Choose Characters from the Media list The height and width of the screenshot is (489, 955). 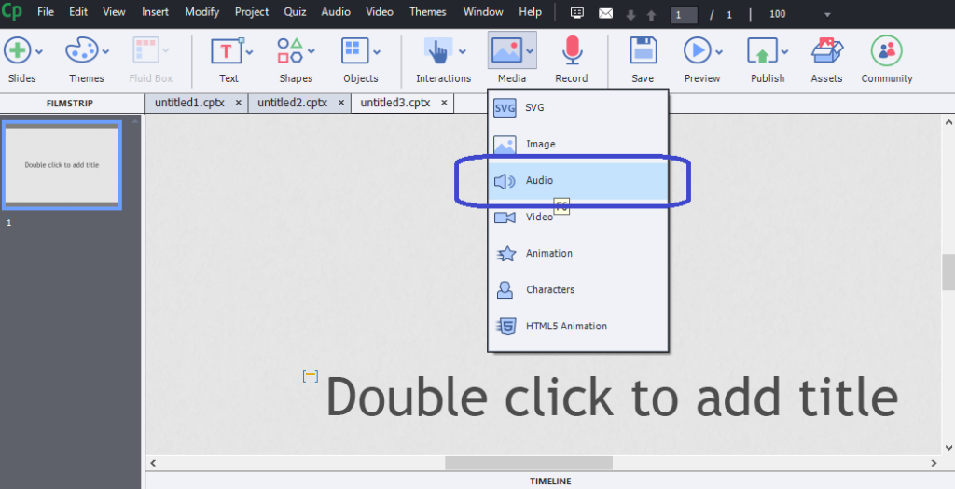tap(578, 289)
